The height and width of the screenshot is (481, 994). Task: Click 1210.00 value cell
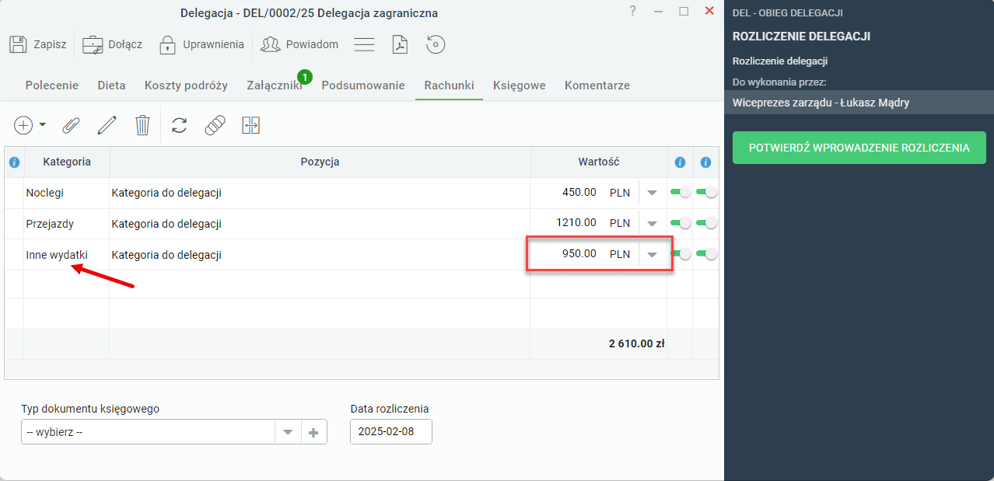(576, 223)
